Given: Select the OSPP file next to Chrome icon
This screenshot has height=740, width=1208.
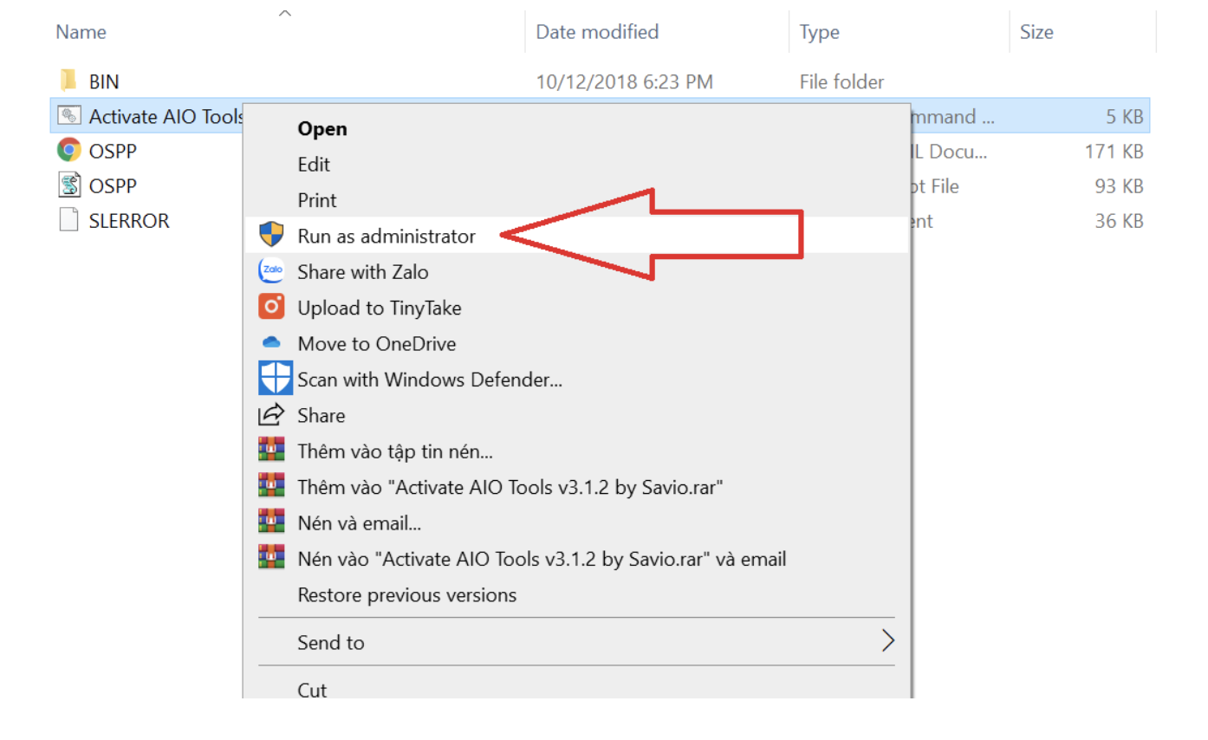Looking at the screenshot, I should (x=113, y=151).
